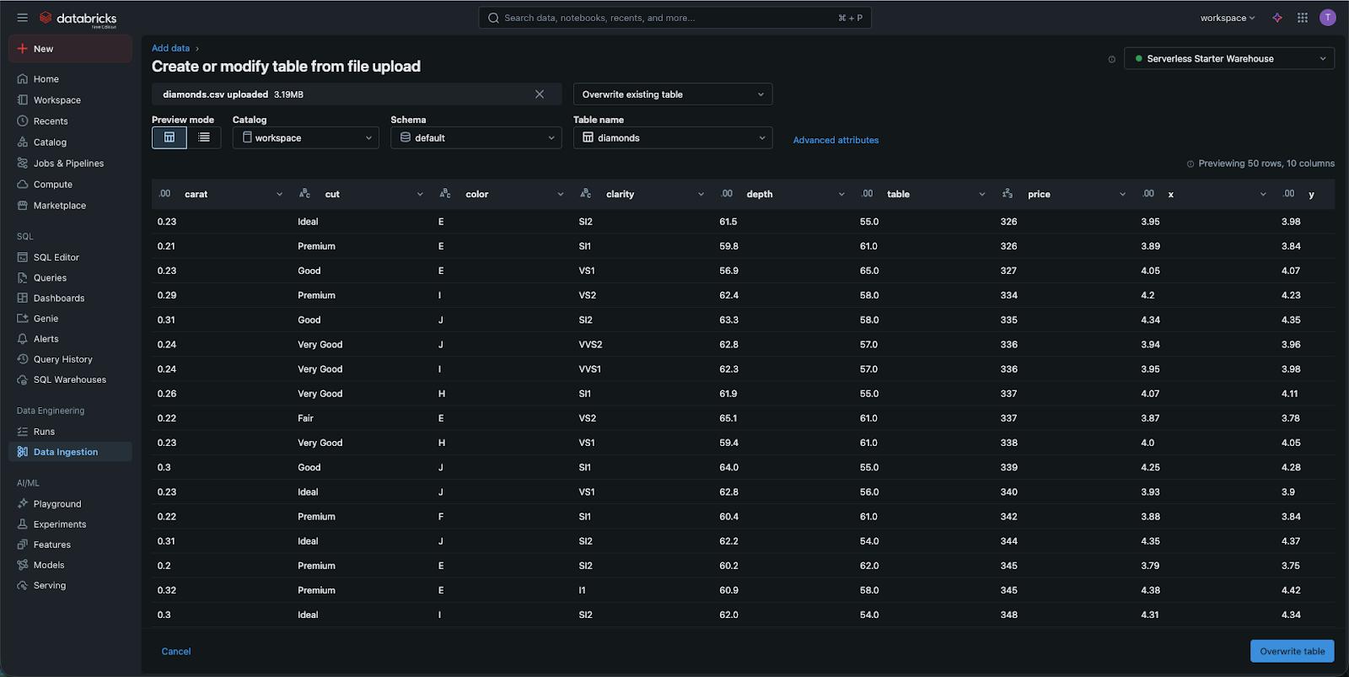Click the info icon beside warehouse selector

(1111, 59)
